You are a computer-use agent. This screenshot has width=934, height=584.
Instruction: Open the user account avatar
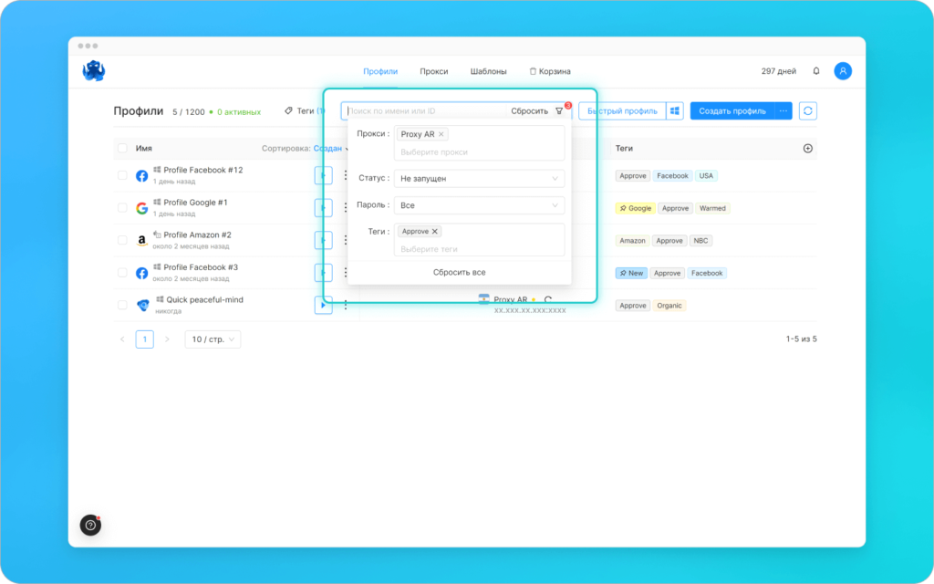point(842,71)
